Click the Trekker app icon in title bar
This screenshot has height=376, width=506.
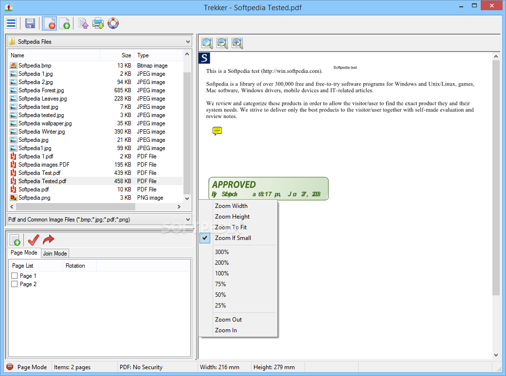(x=9, y=7)
